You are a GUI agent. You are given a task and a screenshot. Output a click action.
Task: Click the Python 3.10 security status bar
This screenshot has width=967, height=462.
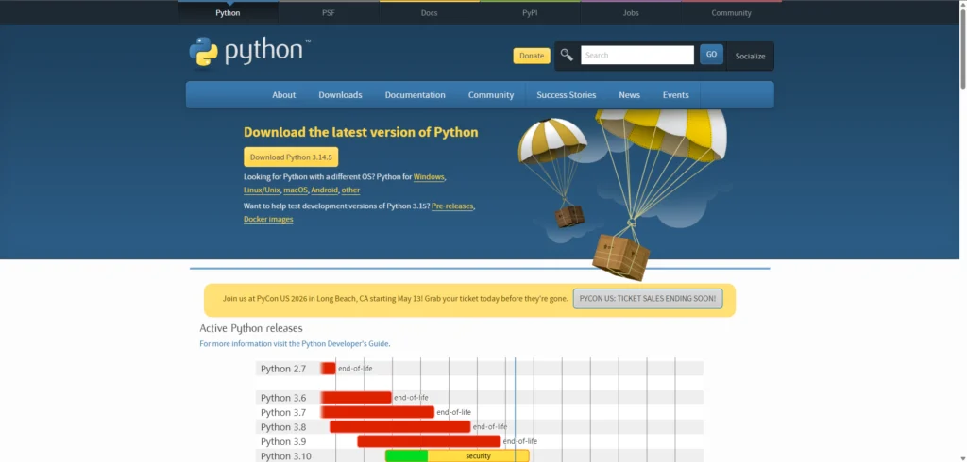tap(478, 455)
